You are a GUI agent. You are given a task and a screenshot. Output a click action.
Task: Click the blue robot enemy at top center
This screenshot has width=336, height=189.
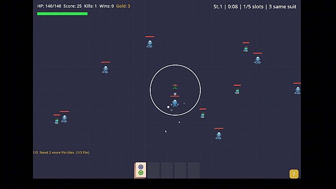tap(150, 44)
